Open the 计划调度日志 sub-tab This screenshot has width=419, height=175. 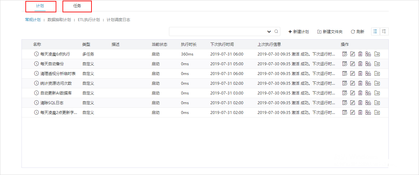(119, 20)
